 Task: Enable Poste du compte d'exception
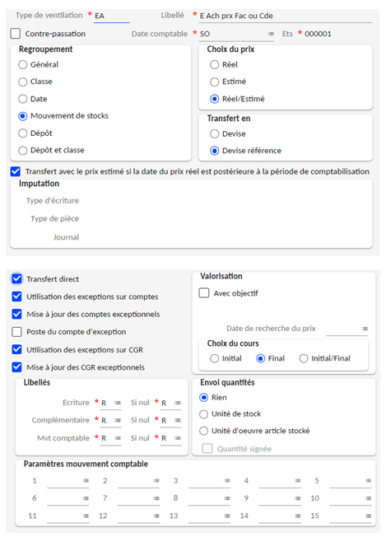tap(16, 332)
